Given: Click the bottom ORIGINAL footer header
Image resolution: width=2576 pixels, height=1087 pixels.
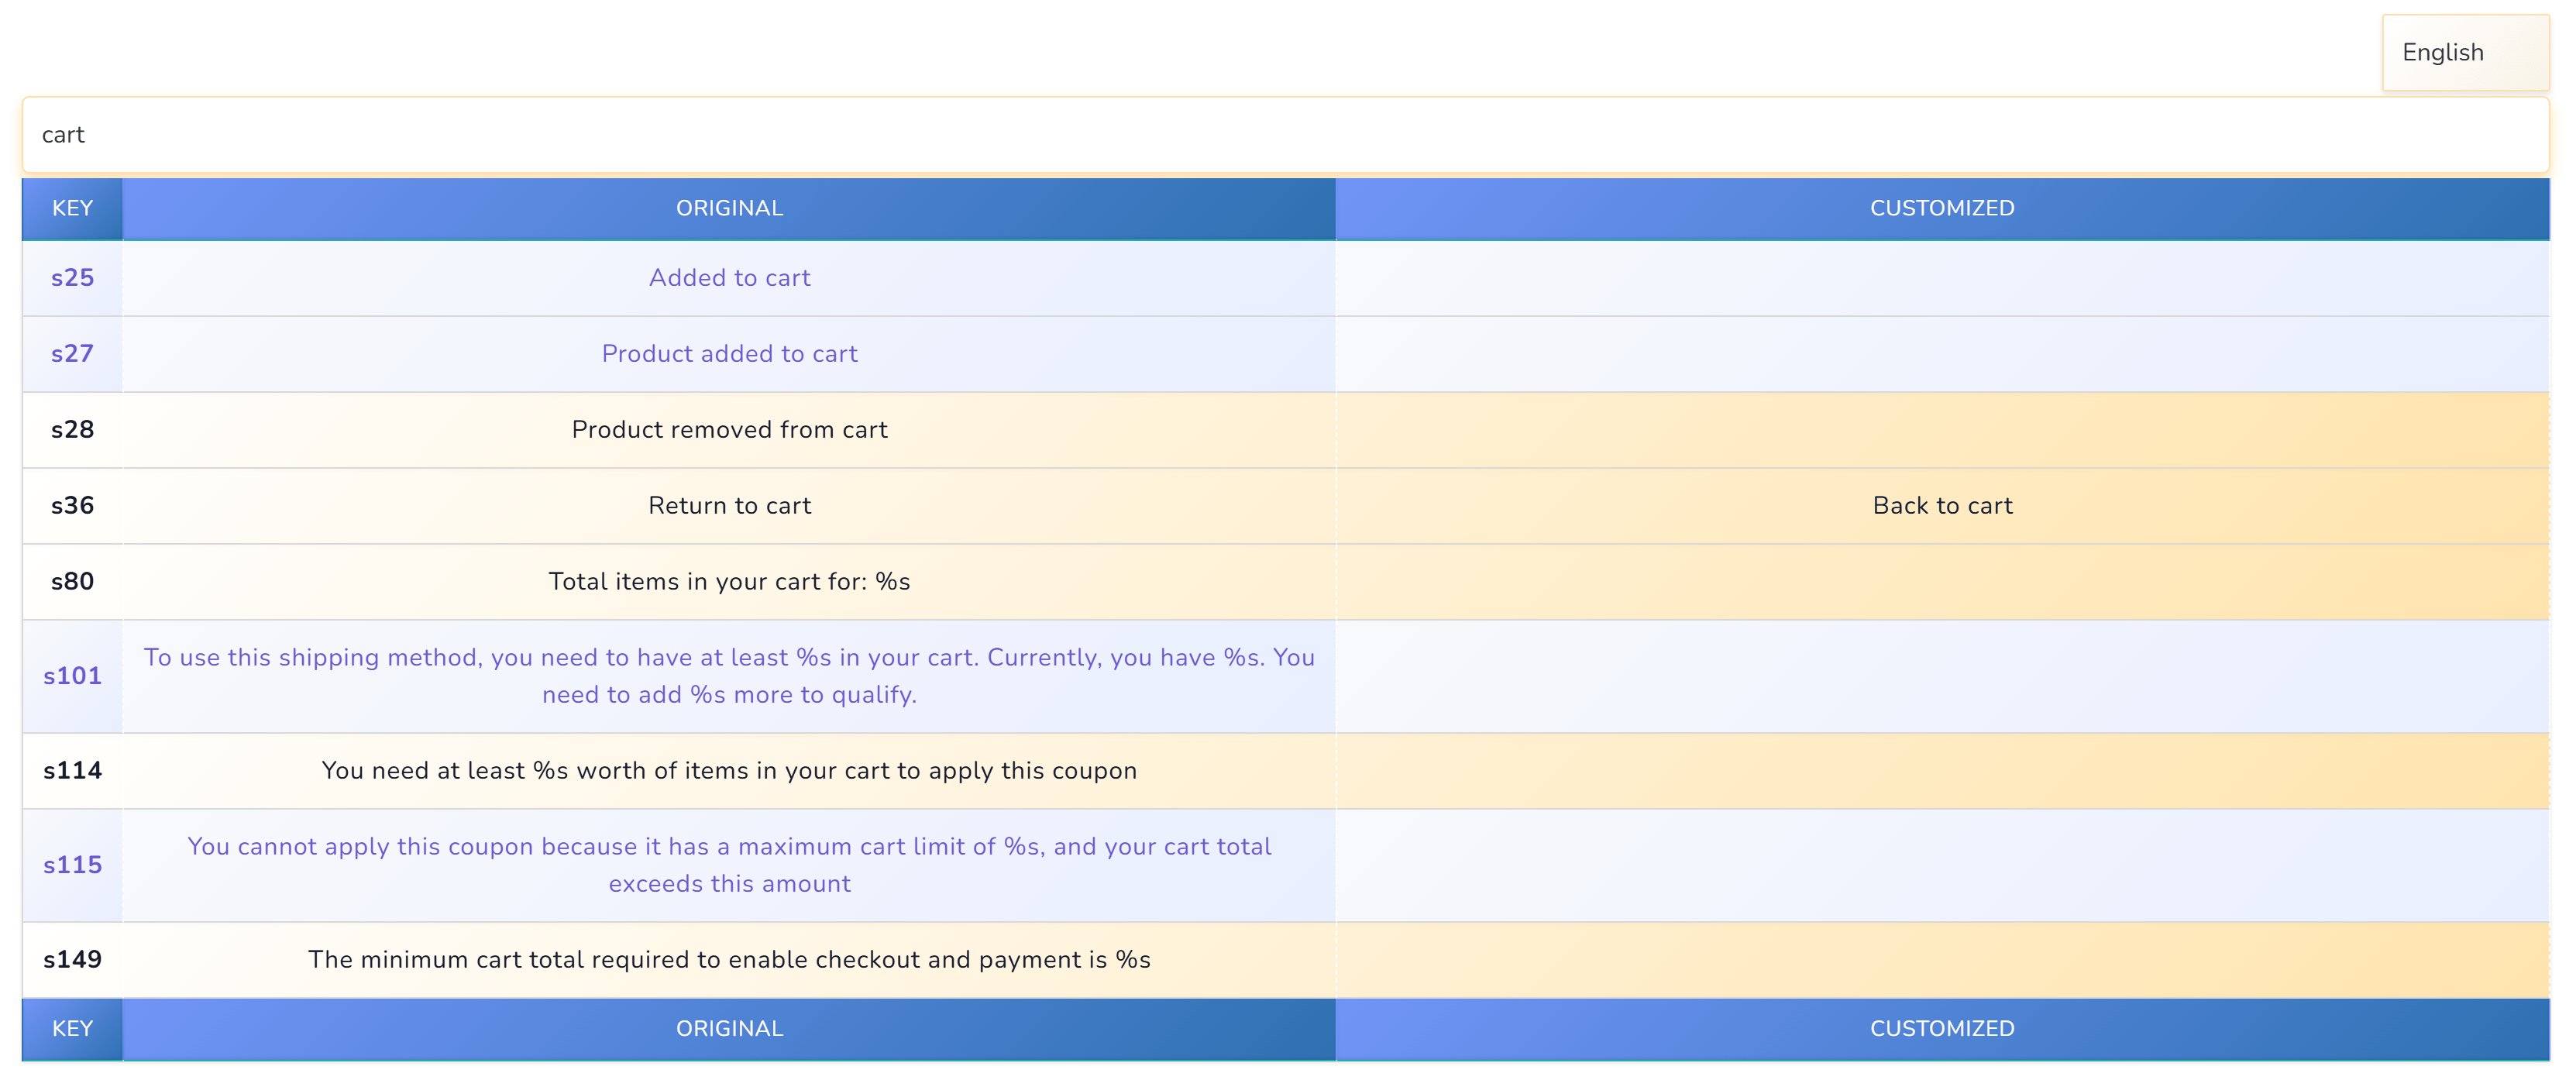Looking at the screenshot, I should (729, 1028).
